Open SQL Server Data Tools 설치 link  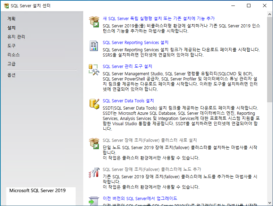click(128, 101)
